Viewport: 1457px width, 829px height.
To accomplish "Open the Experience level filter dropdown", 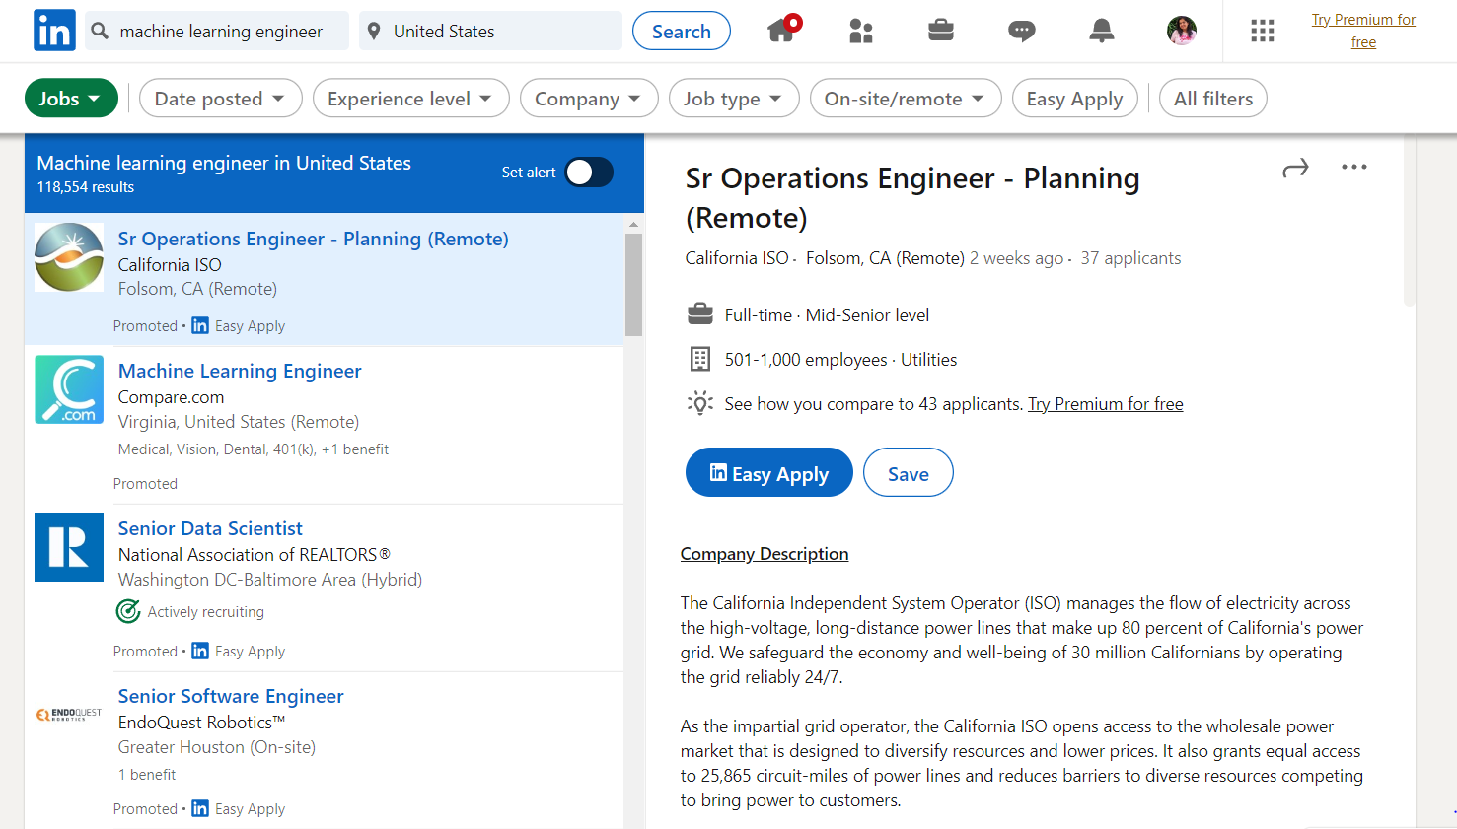I will pos(410,99).
